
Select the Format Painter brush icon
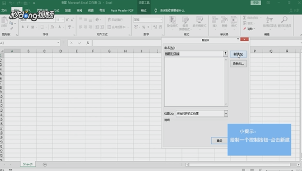pos(11,28)
